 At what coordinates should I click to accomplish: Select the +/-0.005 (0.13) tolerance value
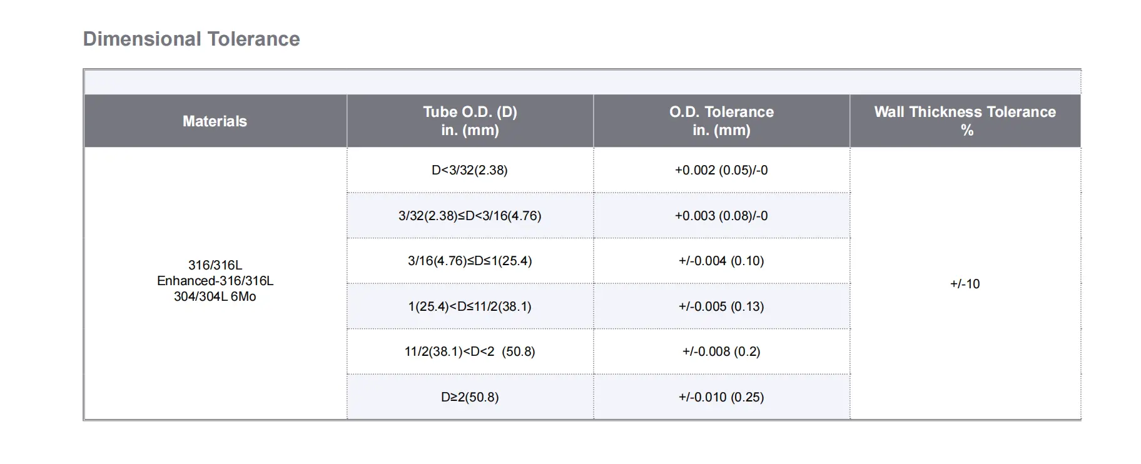click(721, 306)
